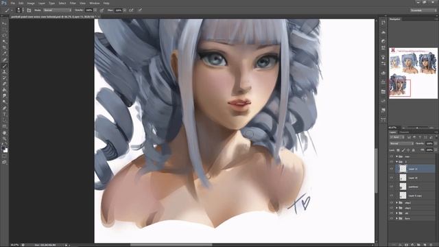This screenshot has height=247, width=439.
Task: Select the Clone Stamp tool
Action: point(4,72)
